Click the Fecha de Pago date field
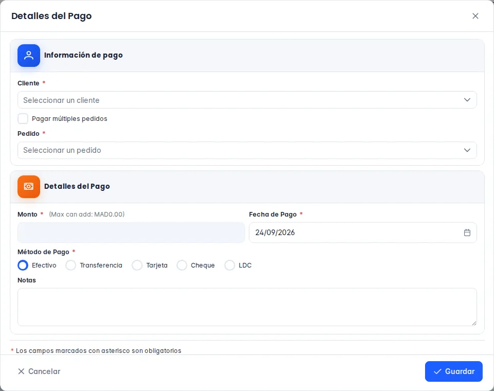494x391 pixels. tap(363, 233)
